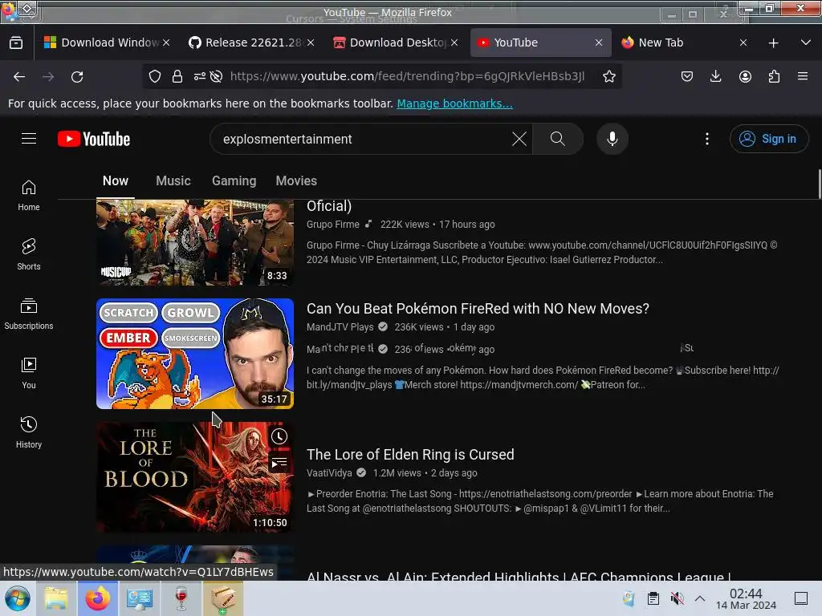
Task: Close the New Tab tab
Action: click(x=743, y=43)
